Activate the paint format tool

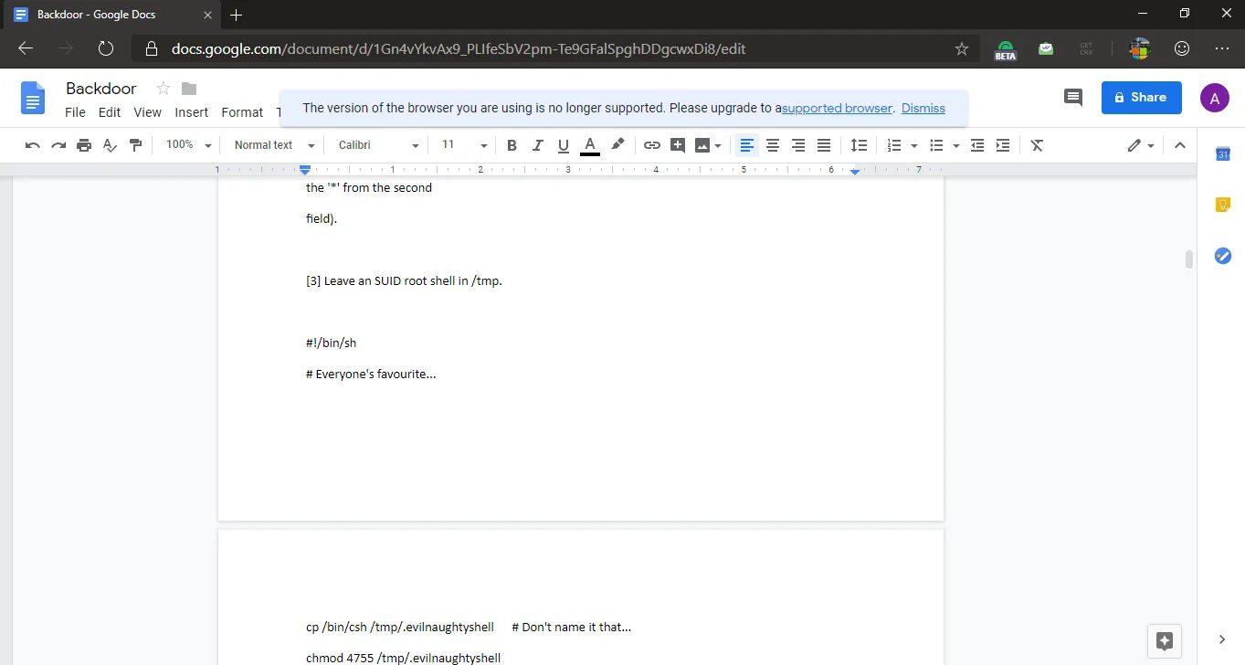point(136,145)
